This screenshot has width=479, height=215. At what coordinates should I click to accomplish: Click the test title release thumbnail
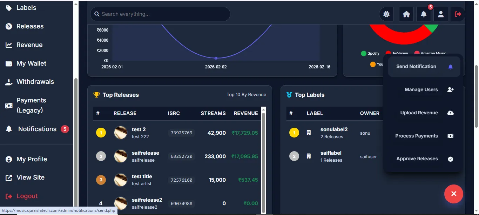click(121, 180)
